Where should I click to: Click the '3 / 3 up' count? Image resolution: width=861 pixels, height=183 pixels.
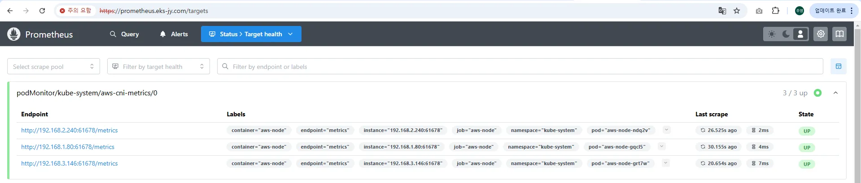[795, 93]
